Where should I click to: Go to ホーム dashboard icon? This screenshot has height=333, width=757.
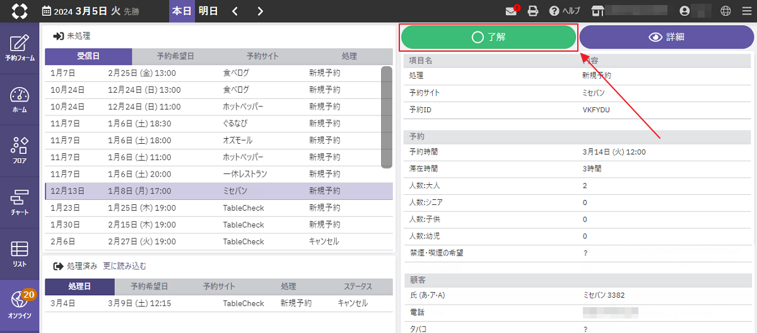20,100
